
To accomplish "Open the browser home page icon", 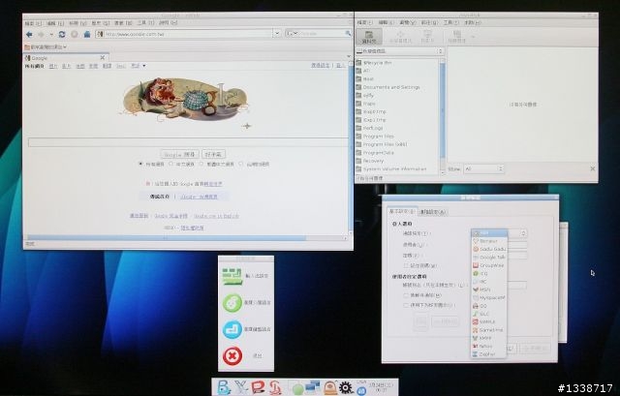I will point(87,35).
